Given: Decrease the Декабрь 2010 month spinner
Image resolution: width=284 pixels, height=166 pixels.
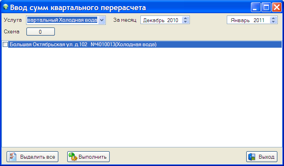Looking at the screenshot, I should point(185,22).
